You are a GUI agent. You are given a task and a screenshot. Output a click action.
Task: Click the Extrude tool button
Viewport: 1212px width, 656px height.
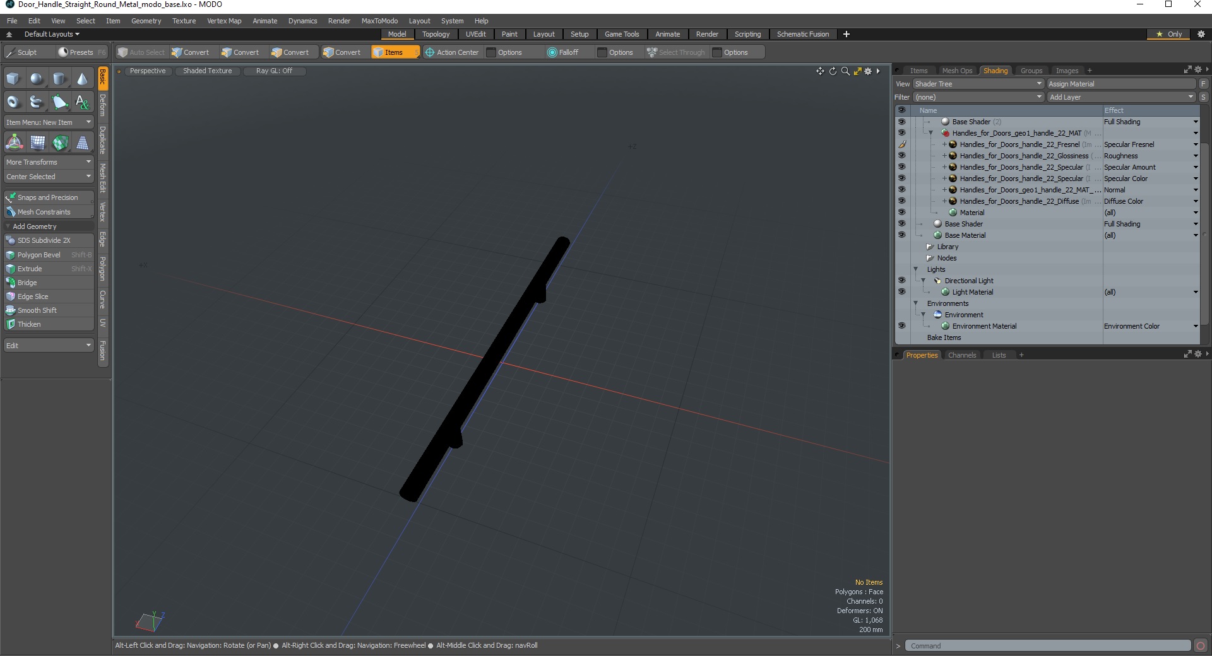[x=49, y=269]
